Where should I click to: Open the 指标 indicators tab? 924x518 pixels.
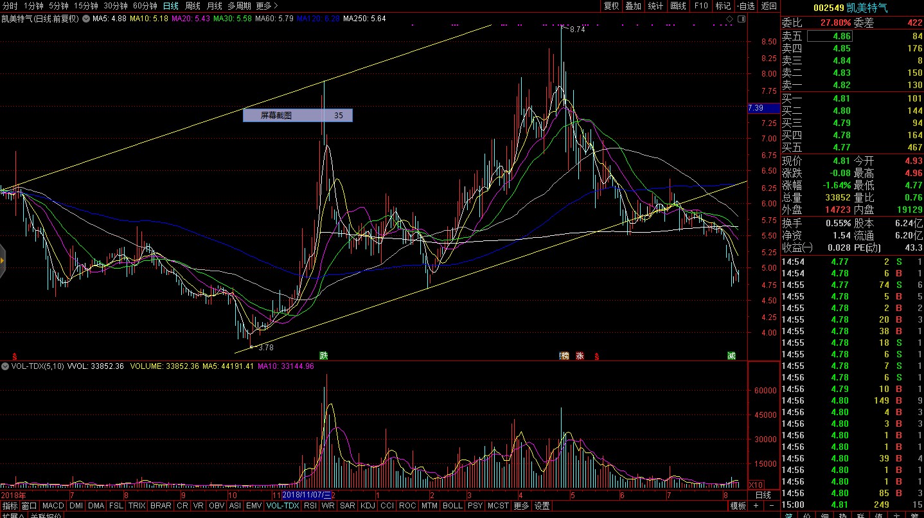[10, 506]
